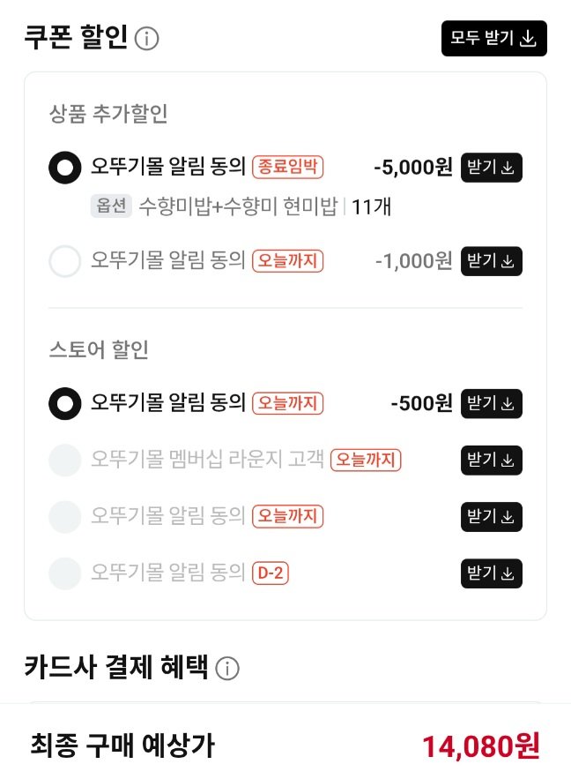Click the 상품 추가할인 section heading
This screenshot has height=779, width=571.
pyautogui.click(x=108, y=114)
